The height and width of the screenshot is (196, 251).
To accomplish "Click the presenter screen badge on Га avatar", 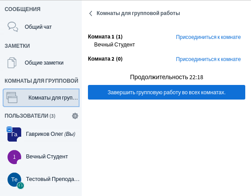I will pos(9,129).
